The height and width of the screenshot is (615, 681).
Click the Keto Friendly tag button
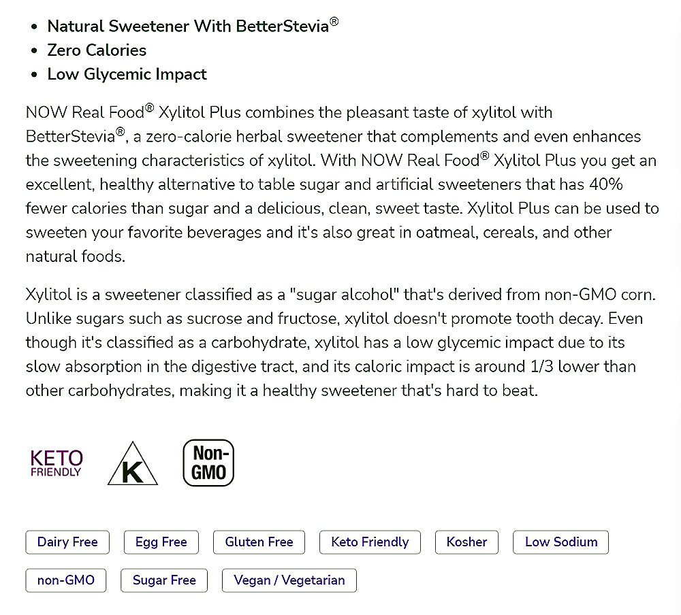[x=370, y=542]
